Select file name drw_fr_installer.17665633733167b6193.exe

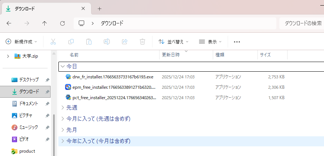coord(113,77)
